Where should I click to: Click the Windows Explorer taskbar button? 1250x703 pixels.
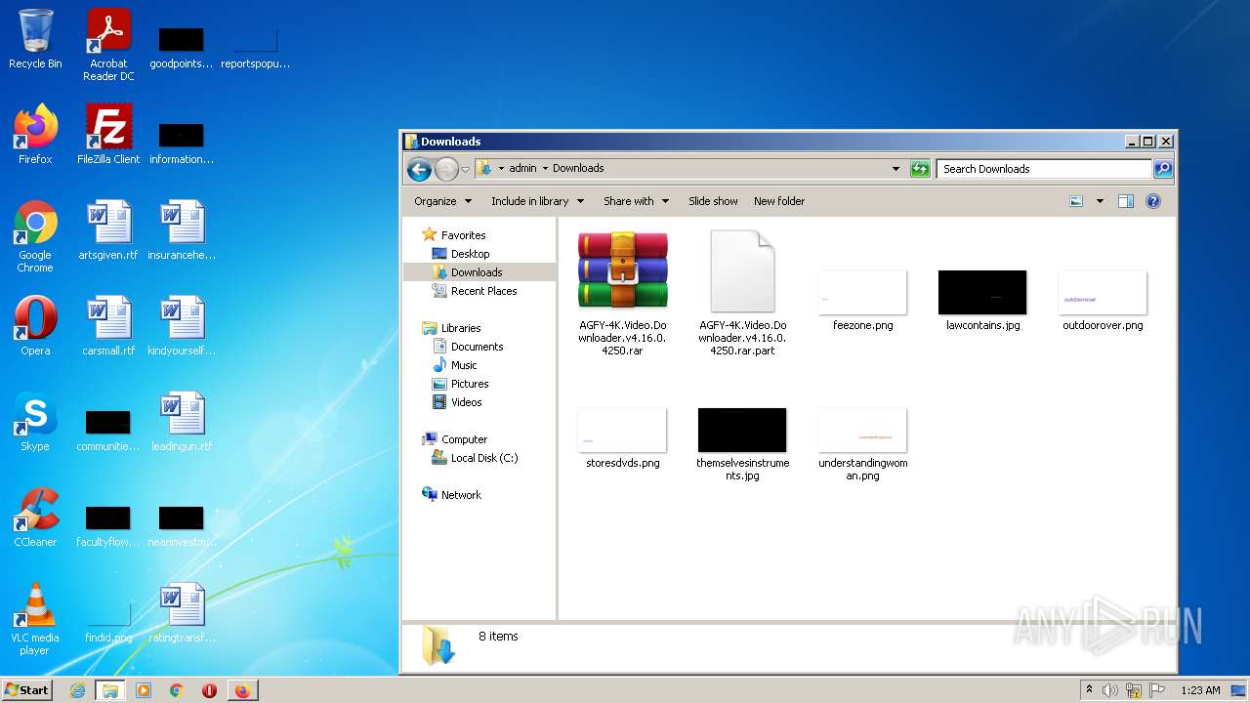109,690
